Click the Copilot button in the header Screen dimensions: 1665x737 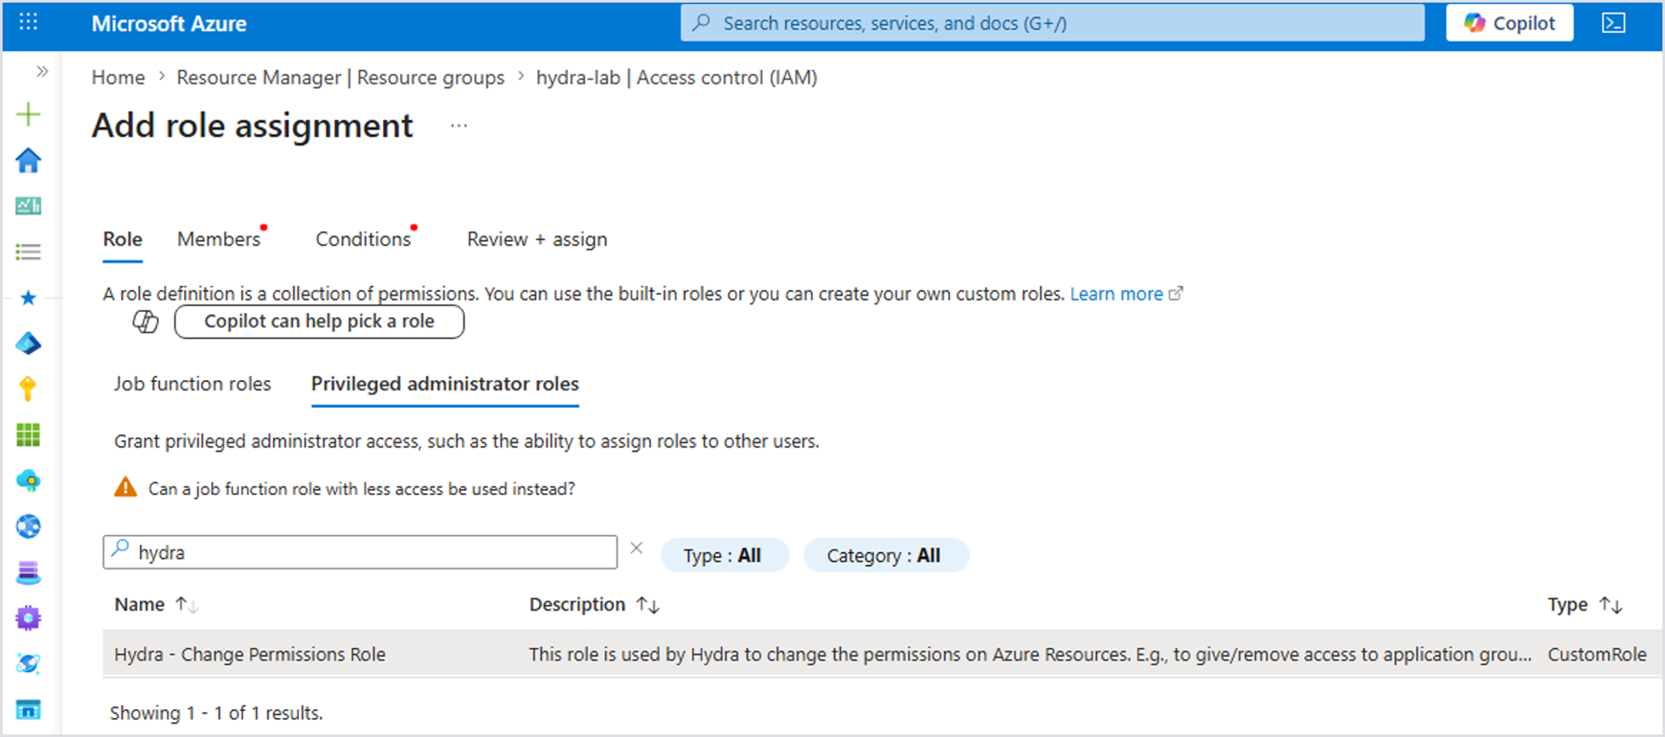pos(1509,23)
